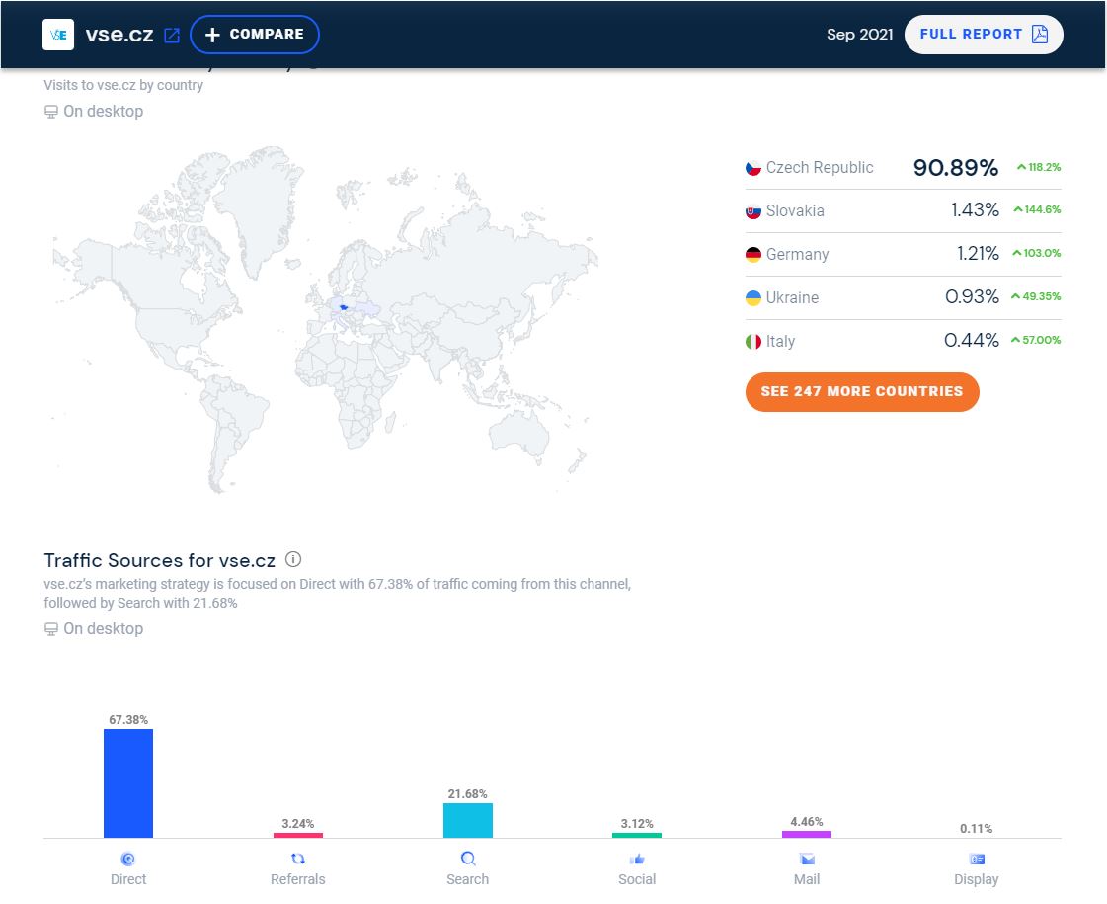Click the Germany flag icon
Viewport: 1107px width, 904px height.
(x=753, y=254)
